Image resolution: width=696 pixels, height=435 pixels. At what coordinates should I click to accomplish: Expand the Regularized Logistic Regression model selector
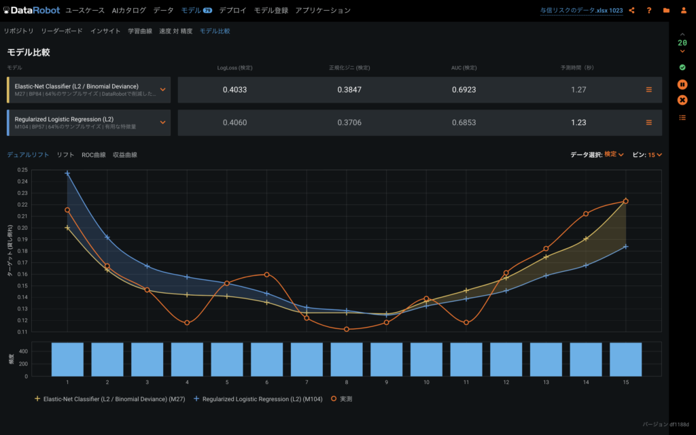click(162, 122)
